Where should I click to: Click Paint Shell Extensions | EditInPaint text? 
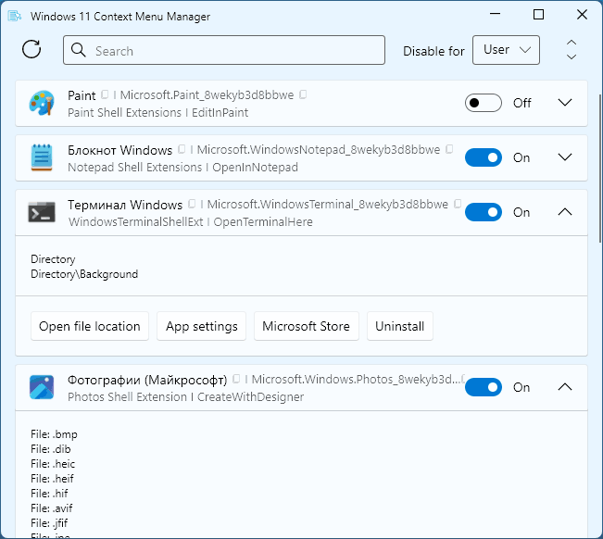(x=157, y=113)
